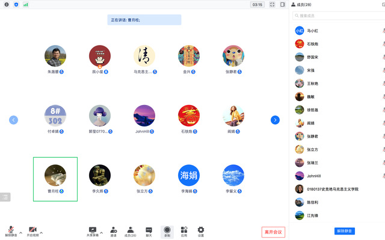Toggle the members tab in bottom toolbar
The height and width of the screenshot is (240, 385).
tap(131, 231)
